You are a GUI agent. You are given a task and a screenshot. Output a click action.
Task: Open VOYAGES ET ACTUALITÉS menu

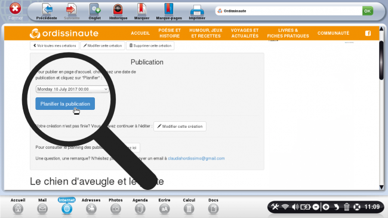[245, 33]
